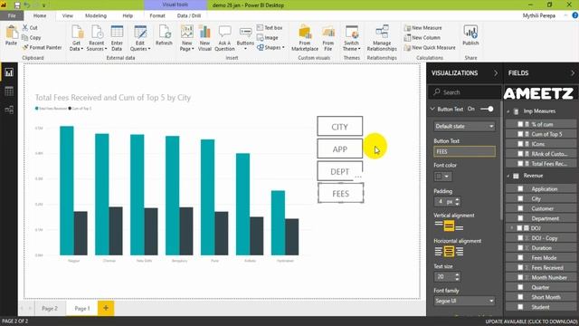Collapse the Imp Measures table

pyautogui.click(x=508, y=111)
